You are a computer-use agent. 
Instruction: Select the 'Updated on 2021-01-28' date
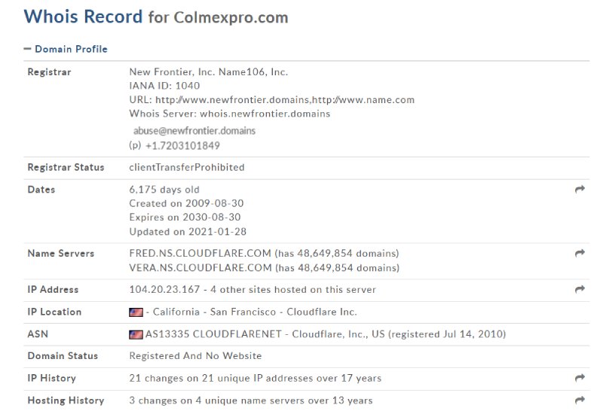[x=188, y=232]
